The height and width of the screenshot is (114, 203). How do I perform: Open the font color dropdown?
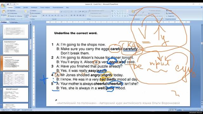(67, 16)
